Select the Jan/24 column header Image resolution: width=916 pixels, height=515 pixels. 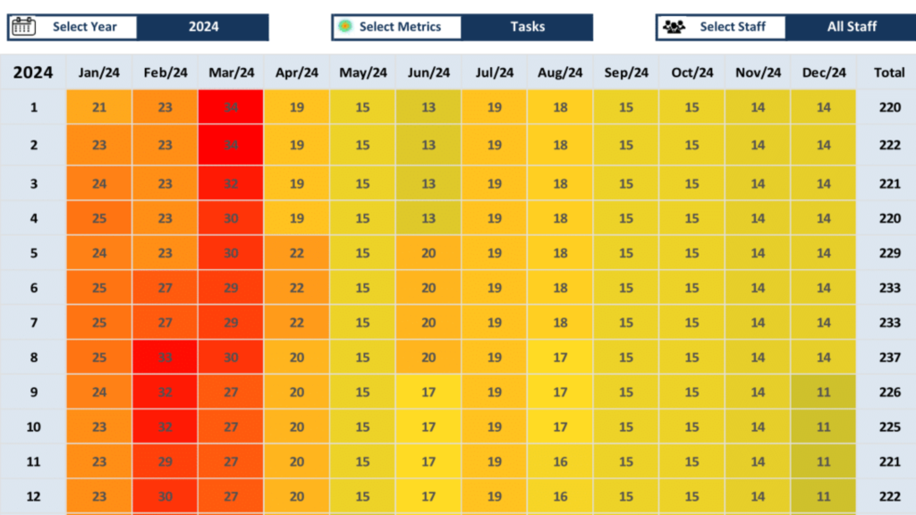[x=98, y=72]
